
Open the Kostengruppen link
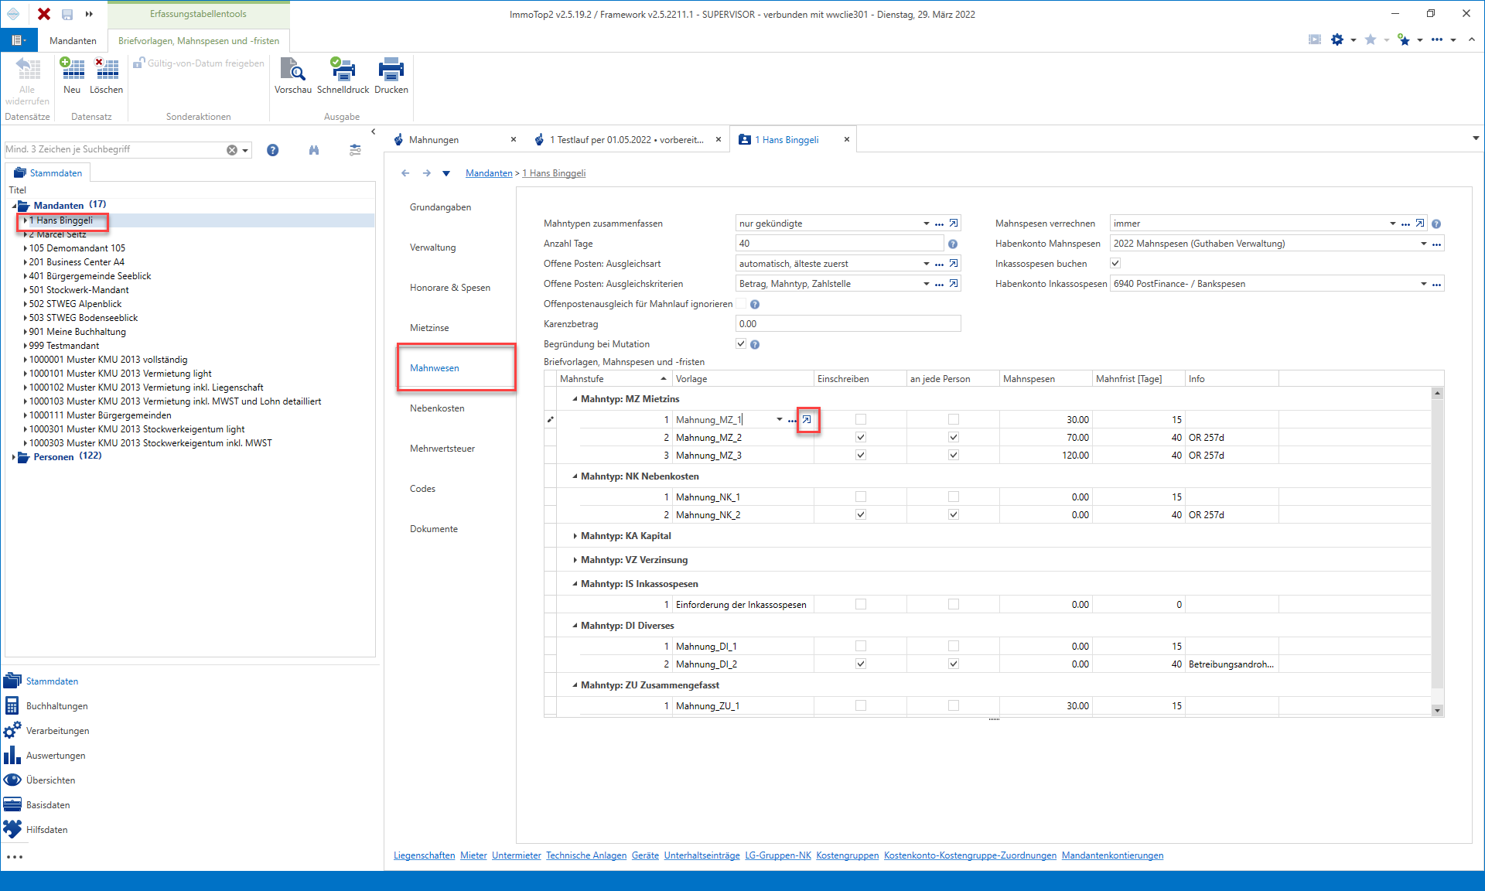(x=847, y=855)
